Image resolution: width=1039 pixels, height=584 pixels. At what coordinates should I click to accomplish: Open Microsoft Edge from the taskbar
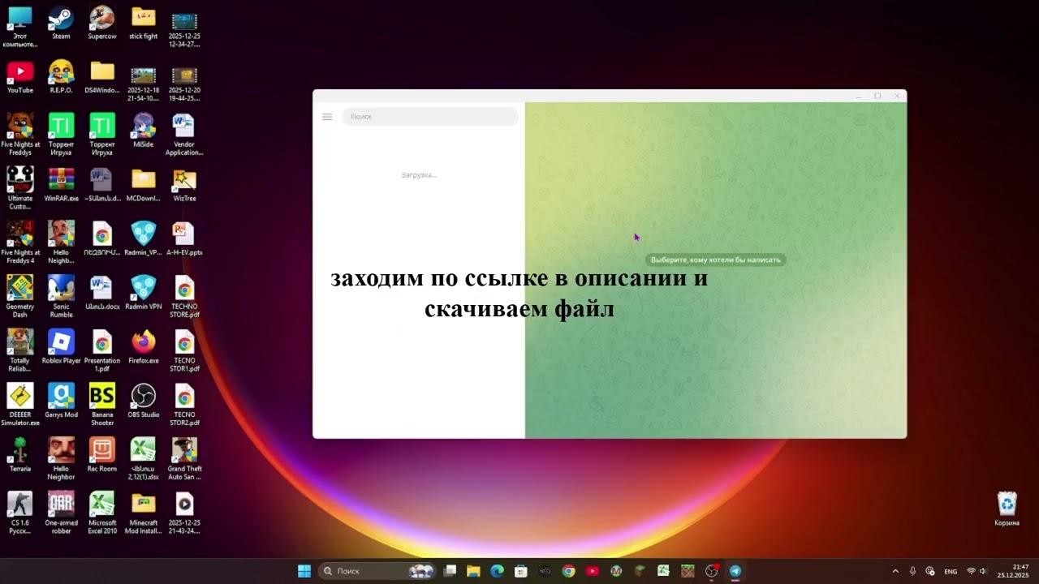point(497,571)
